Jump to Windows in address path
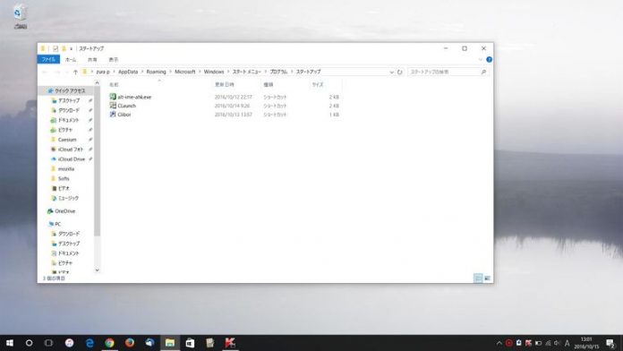This screenshot has width=623, height=351. click(214, 72)
